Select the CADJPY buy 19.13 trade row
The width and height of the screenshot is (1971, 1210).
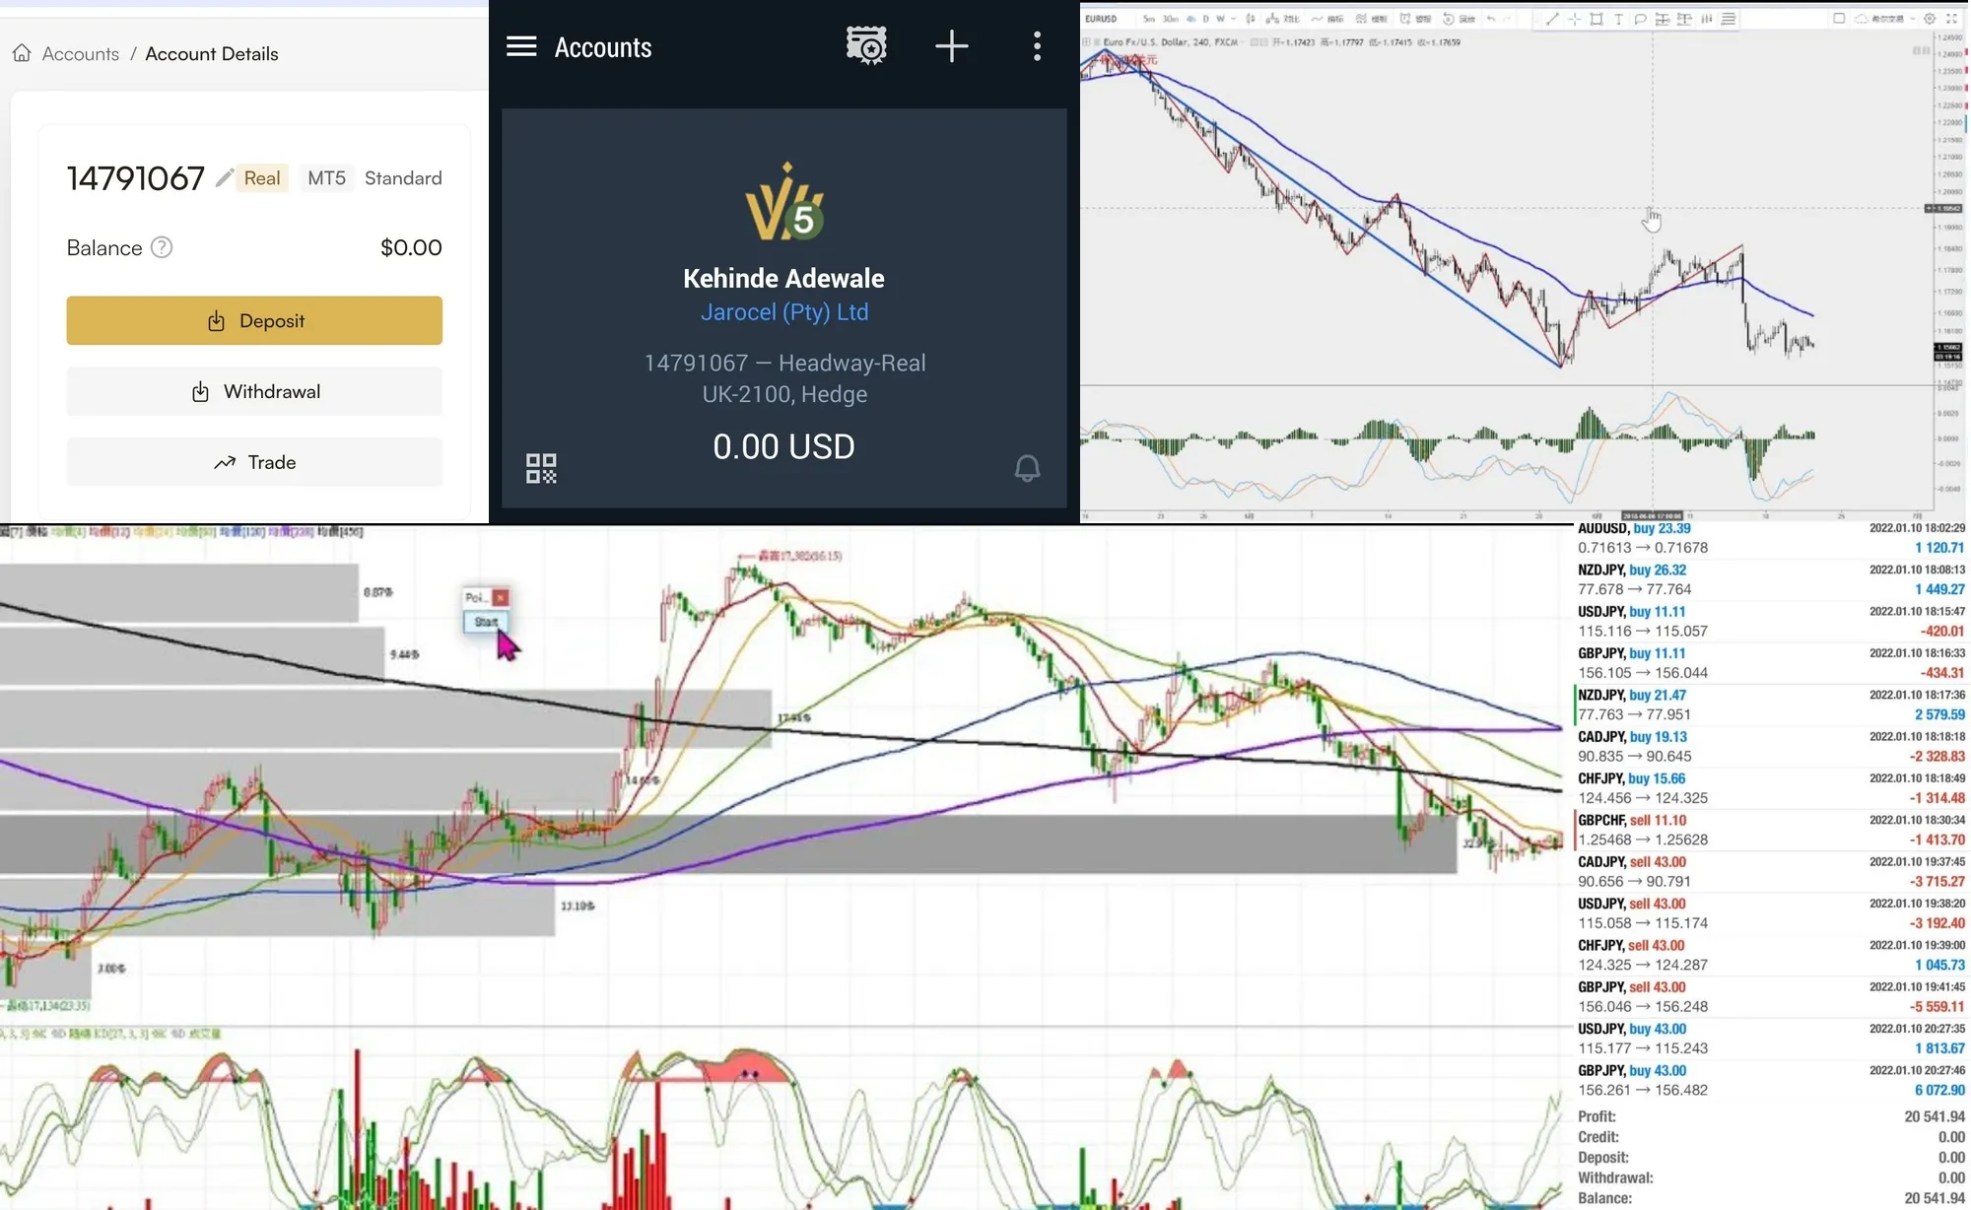click(x=1771, y=746)
